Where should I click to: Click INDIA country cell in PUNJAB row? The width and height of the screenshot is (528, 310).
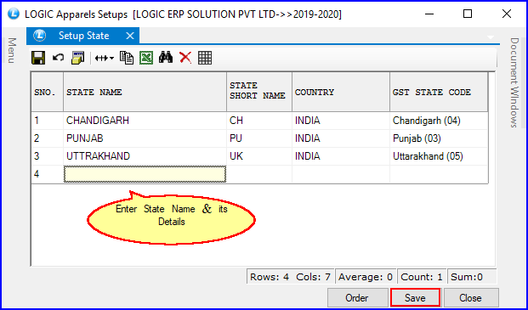pos(341,138)
